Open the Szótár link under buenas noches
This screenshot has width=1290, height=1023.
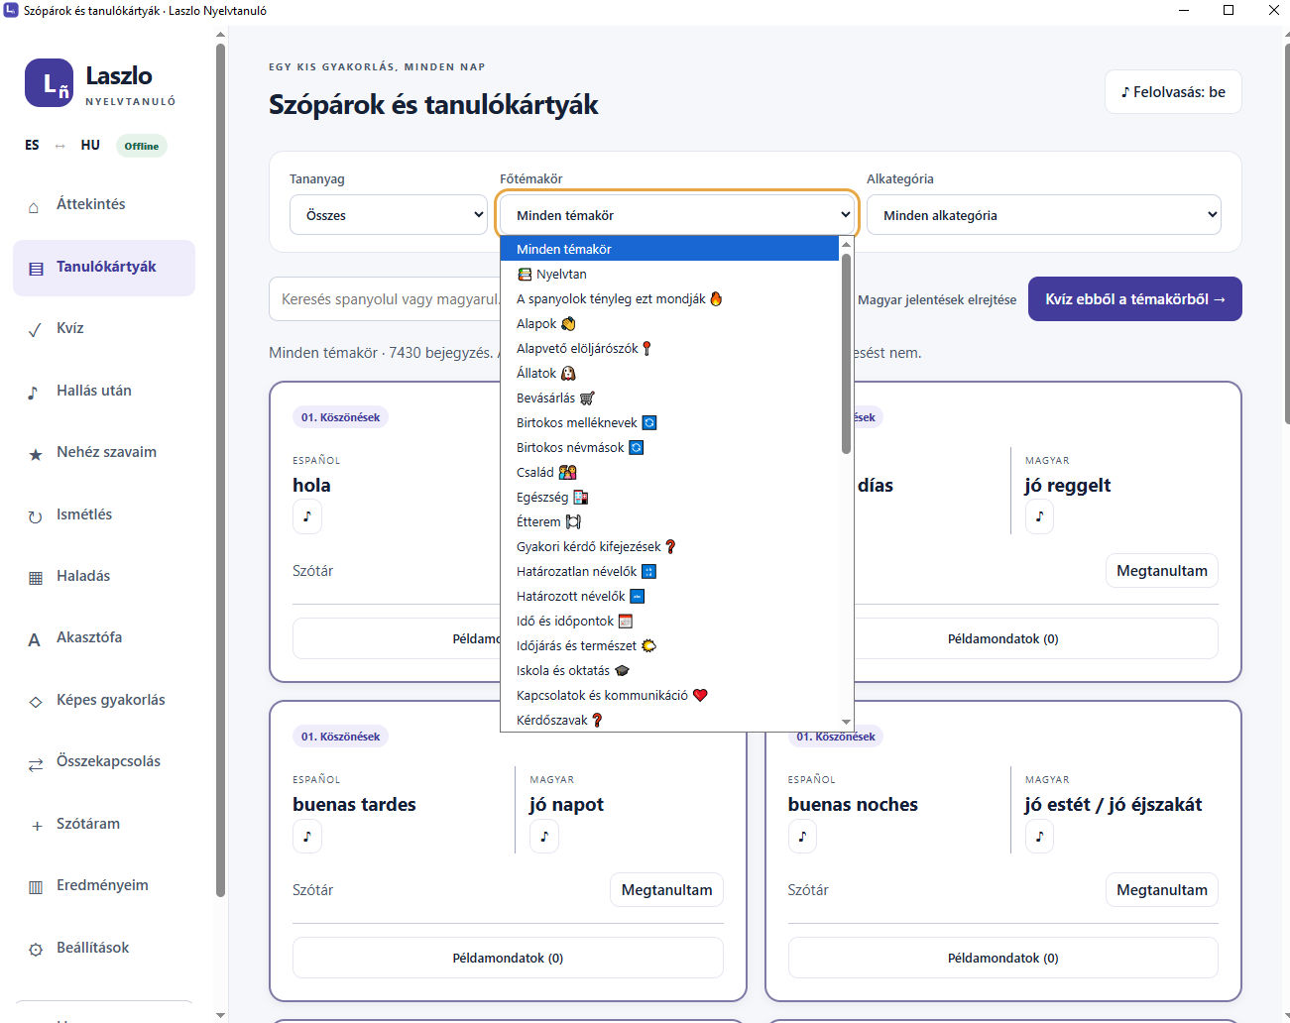[808, 890]
